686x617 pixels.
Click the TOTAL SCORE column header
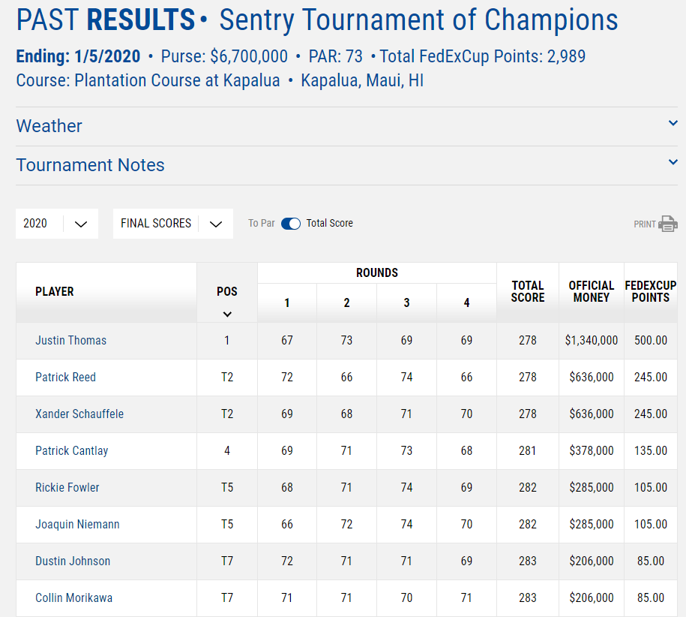coord(528,292)
